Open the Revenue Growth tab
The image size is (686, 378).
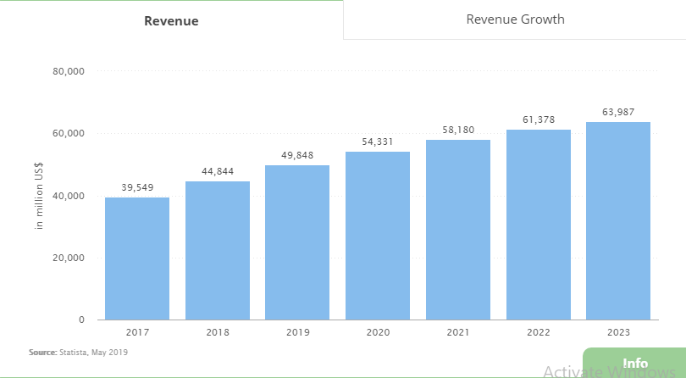point(515,19)
